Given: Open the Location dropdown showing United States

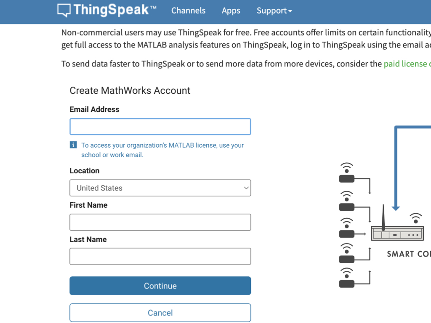Looking at the screenshot, I should point(160,188).
